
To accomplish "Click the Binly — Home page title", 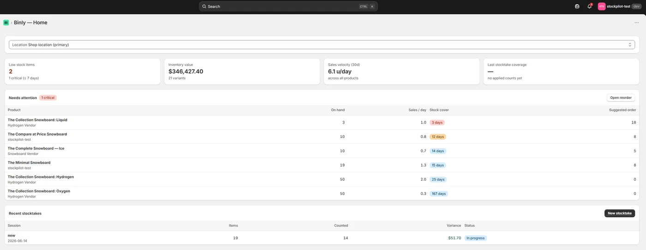I will (30, 23).
